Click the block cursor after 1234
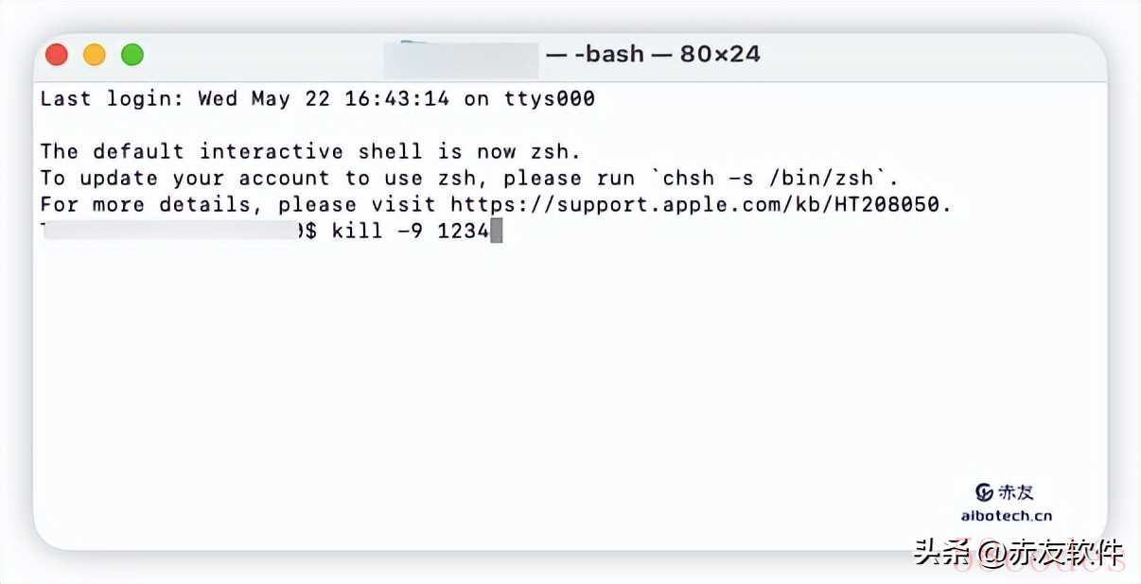1141x584 pixels. click(x=497, y=232)
